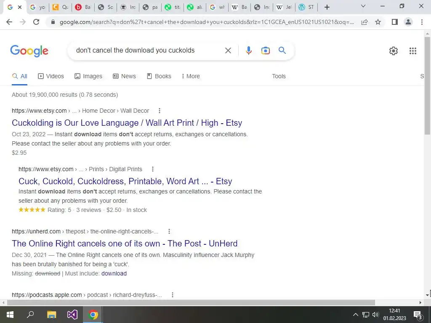Open the Windows Start menu
Screen dimensions: 431x323
[x=10, y=315]
